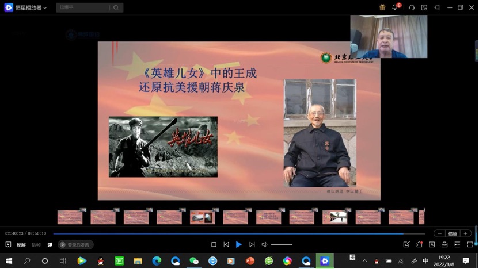The height and width of the screenshot is (269, 479).
Task: Open the 倍速 speed options
Action: click(453, 233)
